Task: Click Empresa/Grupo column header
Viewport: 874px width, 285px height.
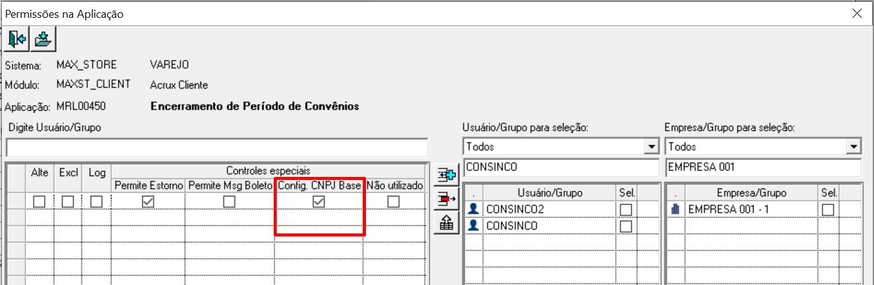Action: 751,193
